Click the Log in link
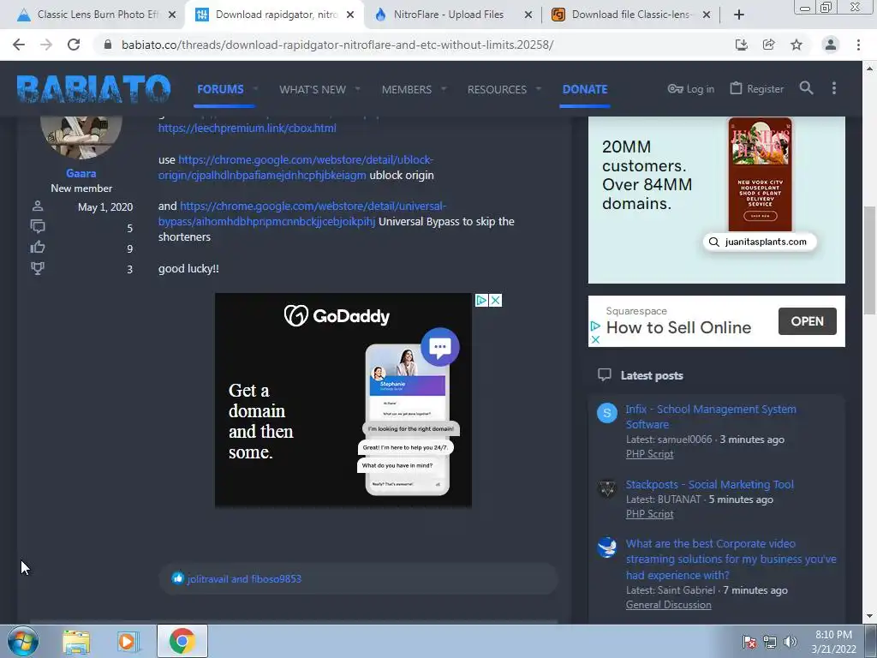877x658 pixels. point(691,88)
